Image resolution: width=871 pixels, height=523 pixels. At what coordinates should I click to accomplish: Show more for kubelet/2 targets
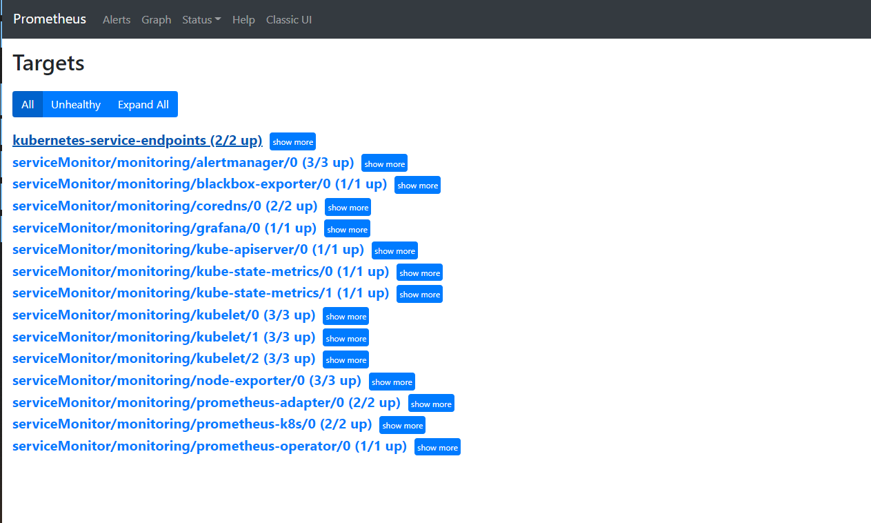(x=346, y=359)
